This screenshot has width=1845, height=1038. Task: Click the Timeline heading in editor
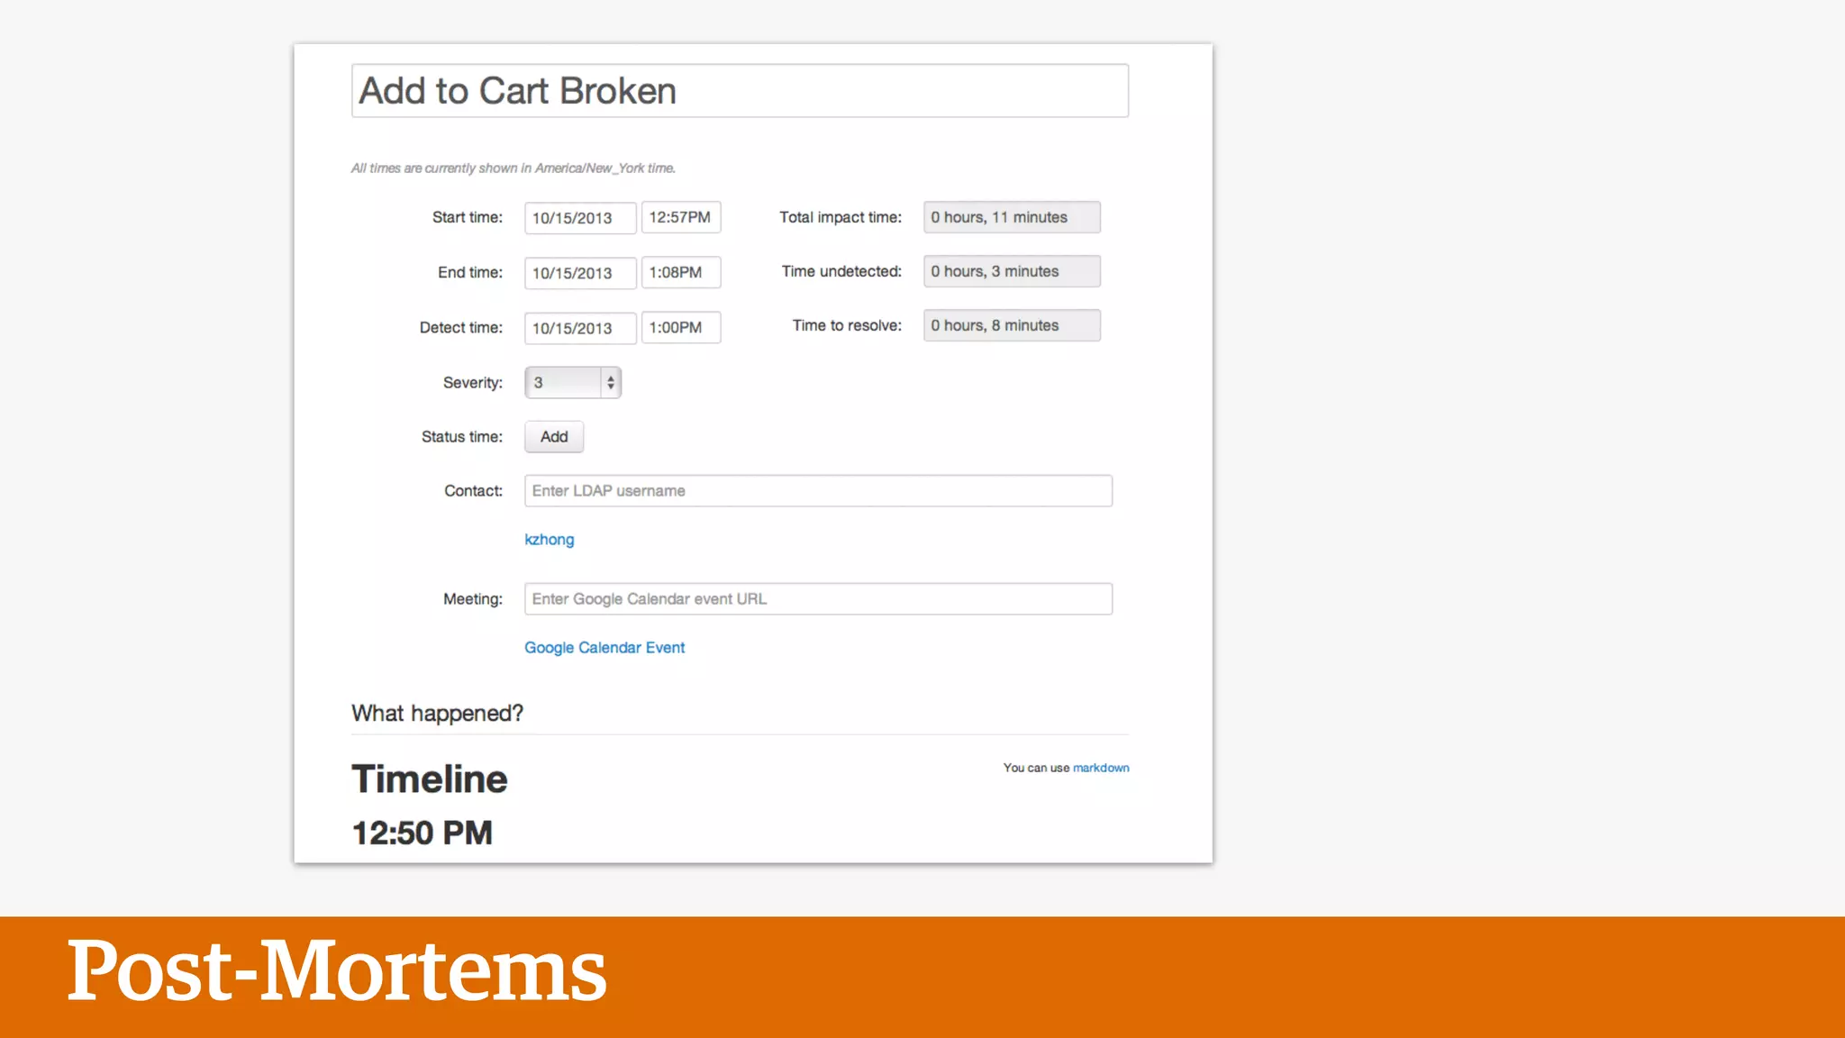click(430, 779)
